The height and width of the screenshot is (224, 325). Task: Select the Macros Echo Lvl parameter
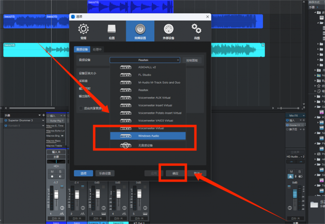[55, 131]
